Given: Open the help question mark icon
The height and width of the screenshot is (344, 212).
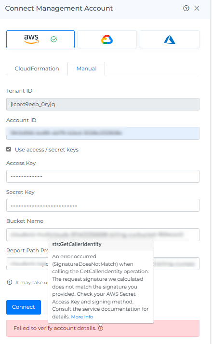Looking at the screenshot, I should point(186,8).
